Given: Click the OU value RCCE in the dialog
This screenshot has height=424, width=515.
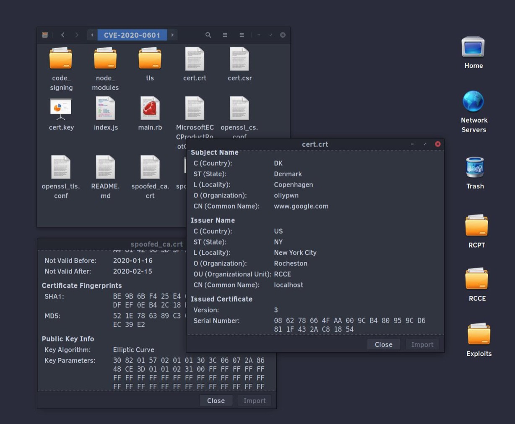Looking at the screenshot, I should pyautogui.click(x=282, y=274).
